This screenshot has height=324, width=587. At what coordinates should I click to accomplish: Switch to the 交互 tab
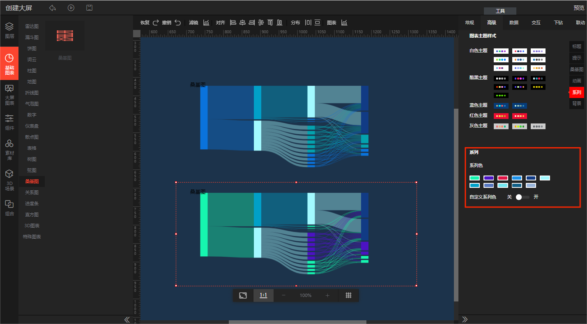(x=536, y=23)
